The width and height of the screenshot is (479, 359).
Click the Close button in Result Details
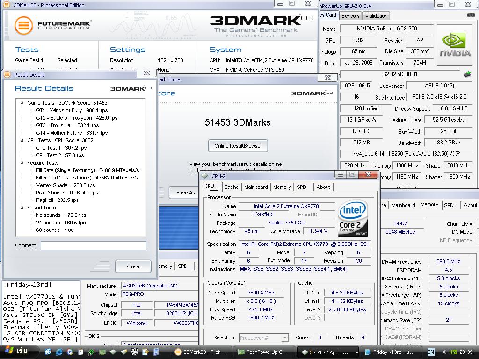pyautogui.click(x=133, y=266)
